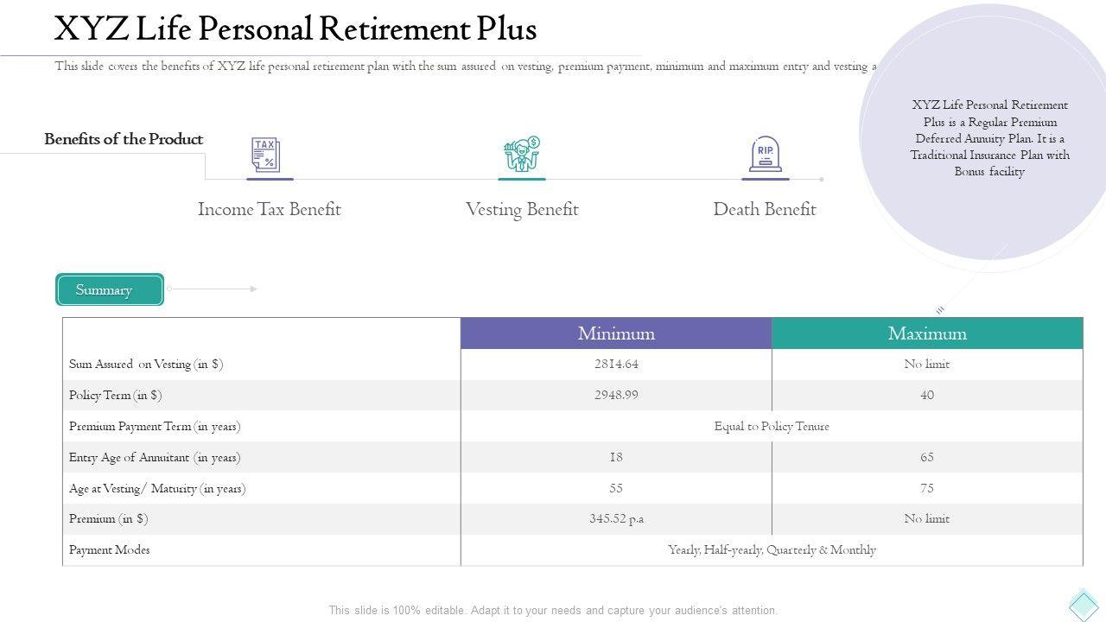Click the Income Tax Benefit label
This screenshot has height=622, width=1106.
coord(269,210)
